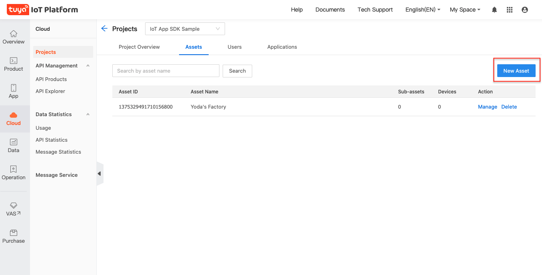Open the VAS diamond icon
Image resolution: width=542 pixels, height=275 pixels.
[x=14, y=206]
